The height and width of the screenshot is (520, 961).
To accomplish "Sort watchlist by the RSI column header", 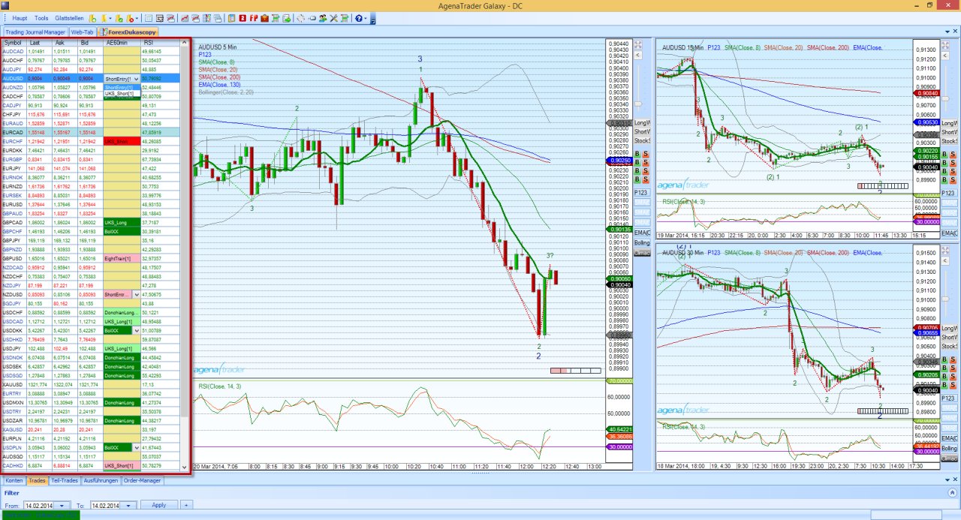I will [159, 43].
